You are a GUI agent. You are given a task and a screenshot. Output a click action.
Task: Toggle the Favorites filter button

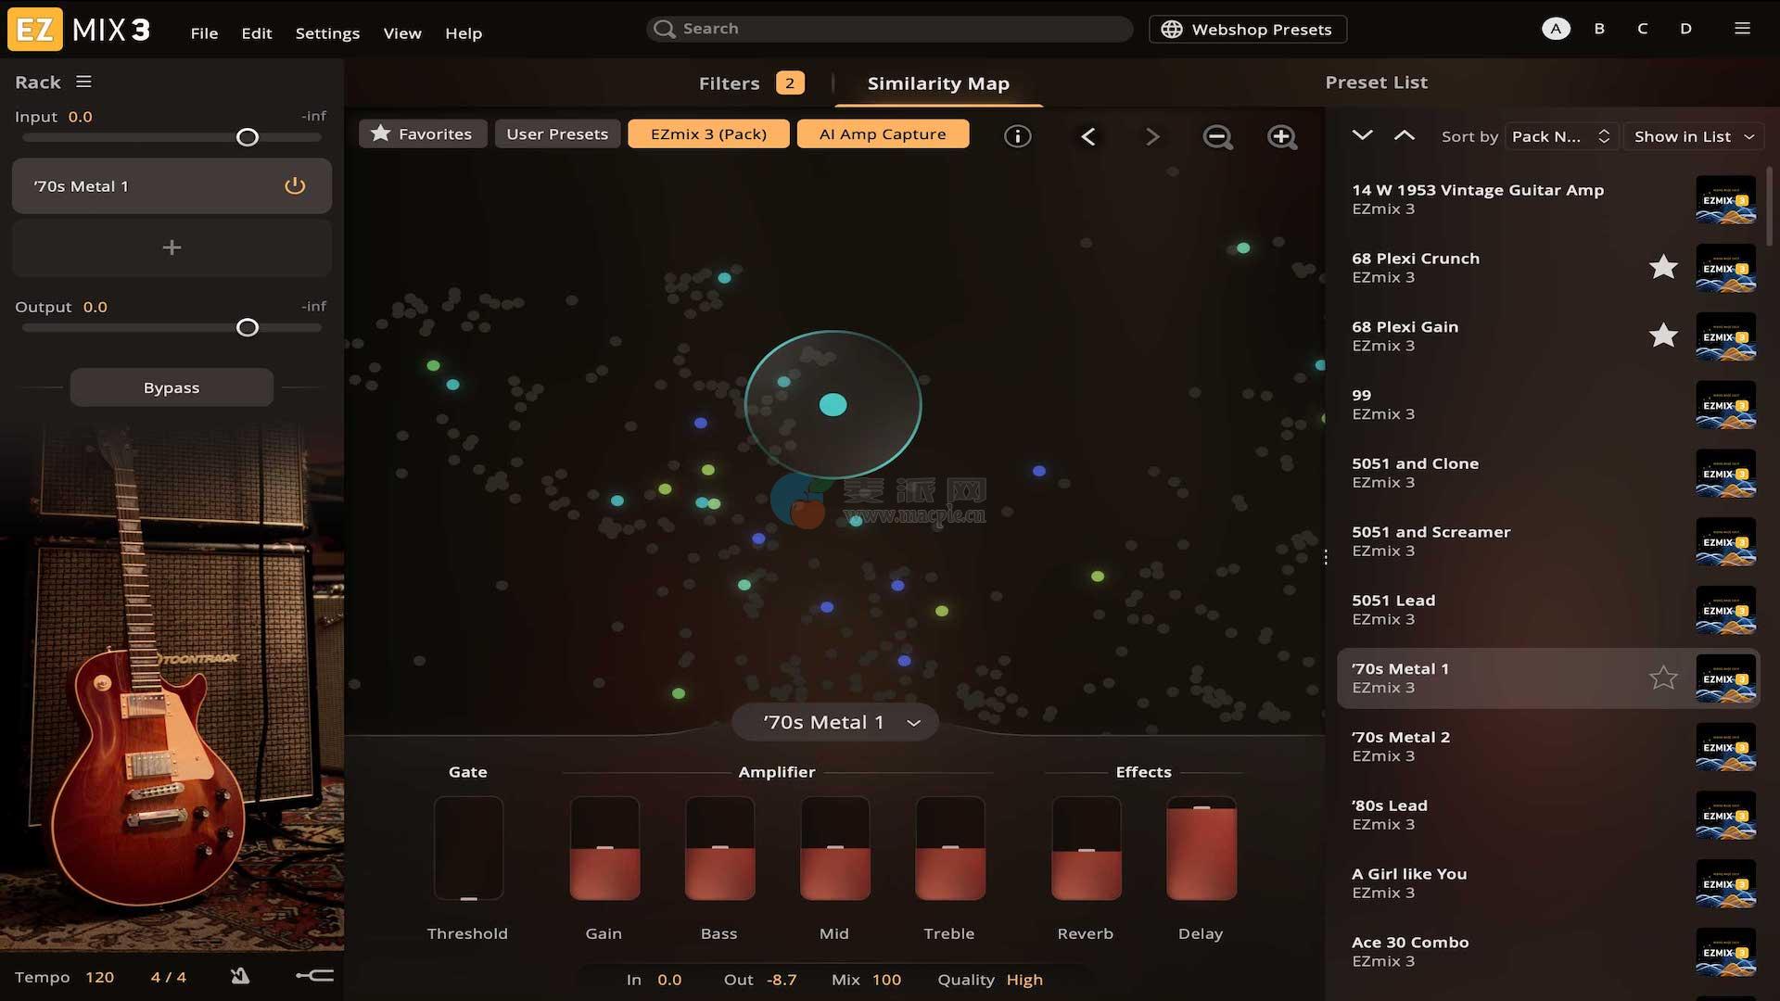click(422, 134)
